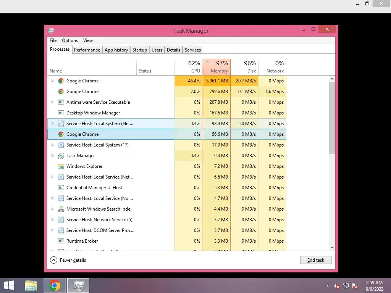Click the muted volume tray icon

[x=337, y=286]
